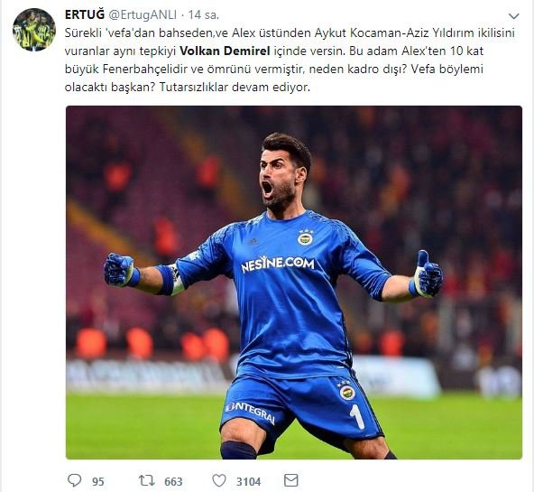This screenshot has height=492, width=534.
Task: Click the 'Tutarsızlıklar devam ediyor' sentence in the tweet
Action: [235, 87]
